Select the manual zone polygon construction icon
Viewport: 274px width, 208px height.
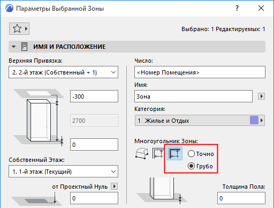click(142, 153)
